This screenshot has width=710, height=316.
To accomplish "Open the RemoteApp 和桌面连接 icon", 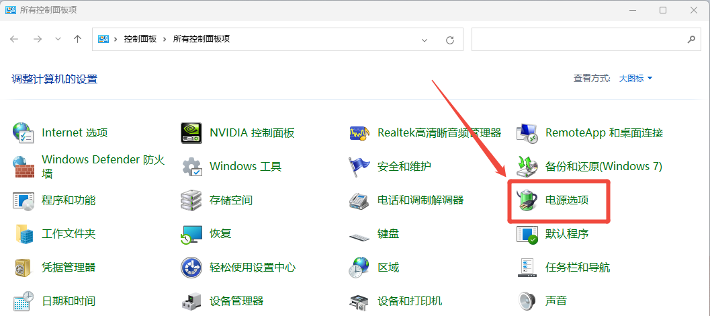I will tap(527, 133).
